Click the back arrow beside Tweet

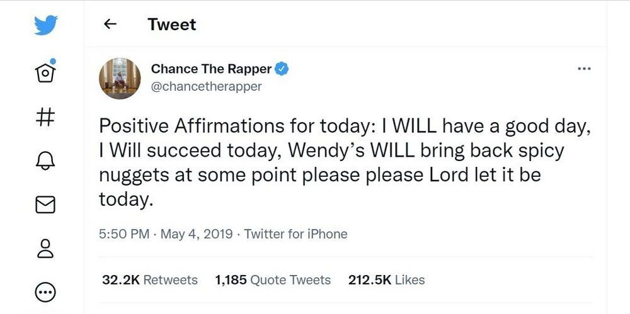[110, 25]
